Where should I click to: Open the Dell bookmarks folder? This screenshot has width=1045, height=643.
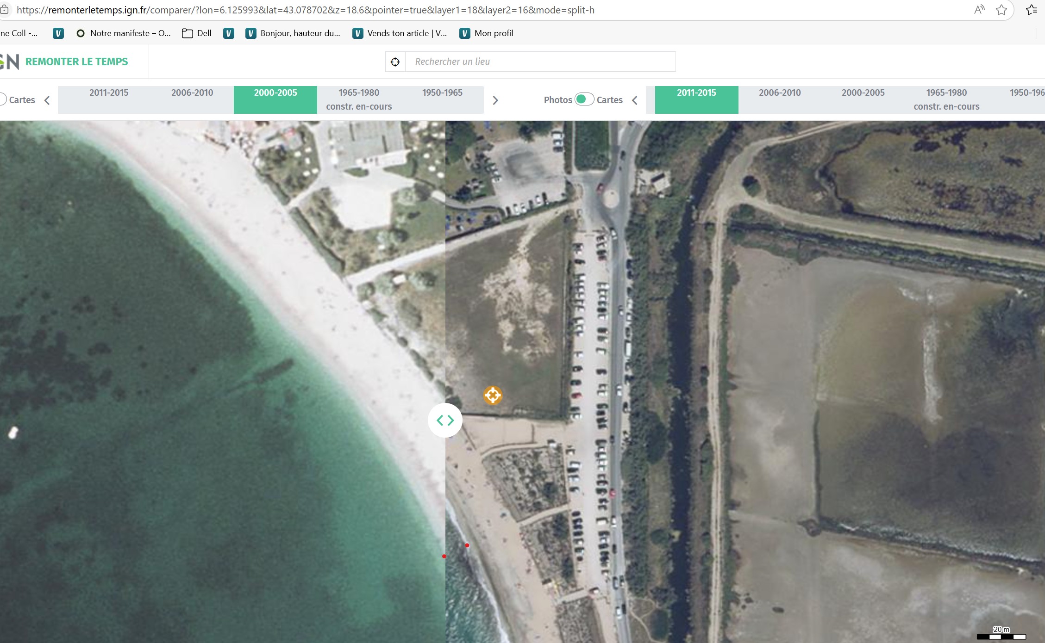point(197,33)
